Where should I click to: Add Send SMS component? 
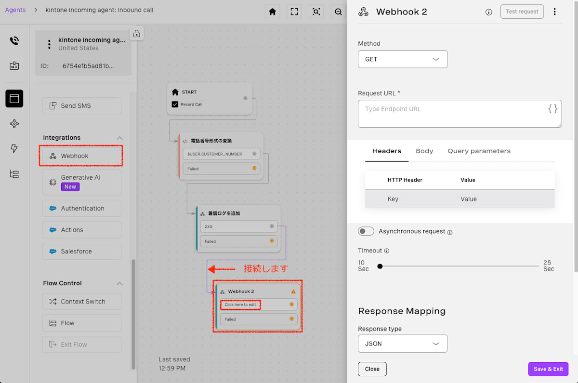pos(81,106)
